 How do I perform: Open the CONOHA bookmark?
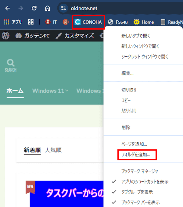(88, 22)
